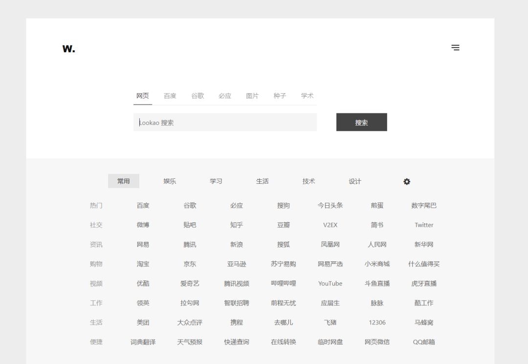Click the 搜索 button
The height and width of the screenshot is (364, 528).
[361, 122]
